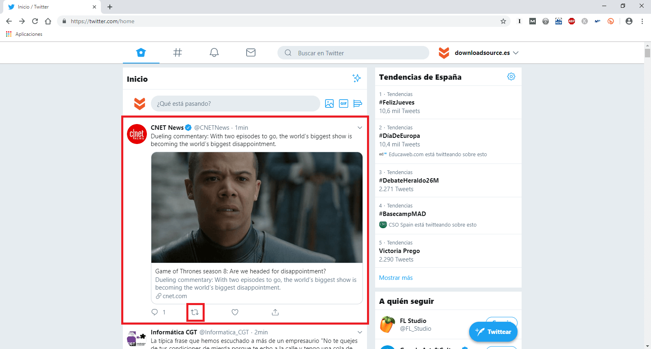Open CNET News profile name
The image size is (651, 349).
click(167, 128)
